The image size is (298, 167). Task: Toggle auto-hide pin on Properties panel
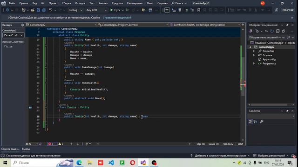[287, 111]
